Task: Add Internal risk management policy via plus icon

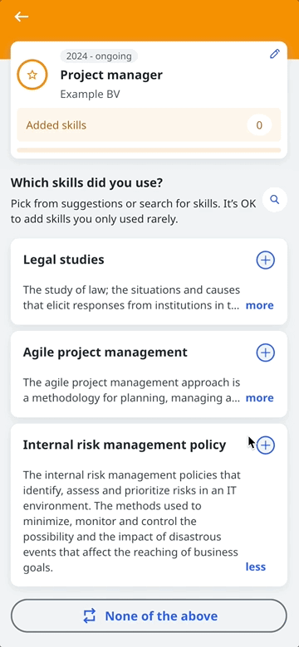Action: point(266,445)
